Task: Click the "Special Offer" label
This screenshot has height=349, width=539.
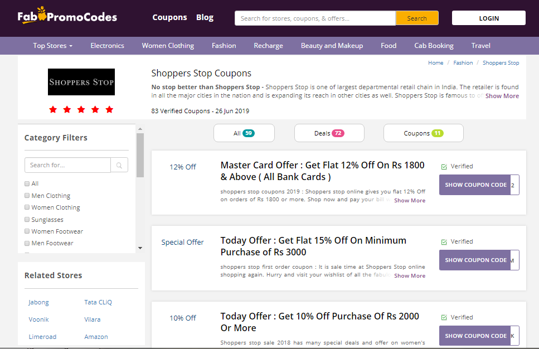Action: 182,242
